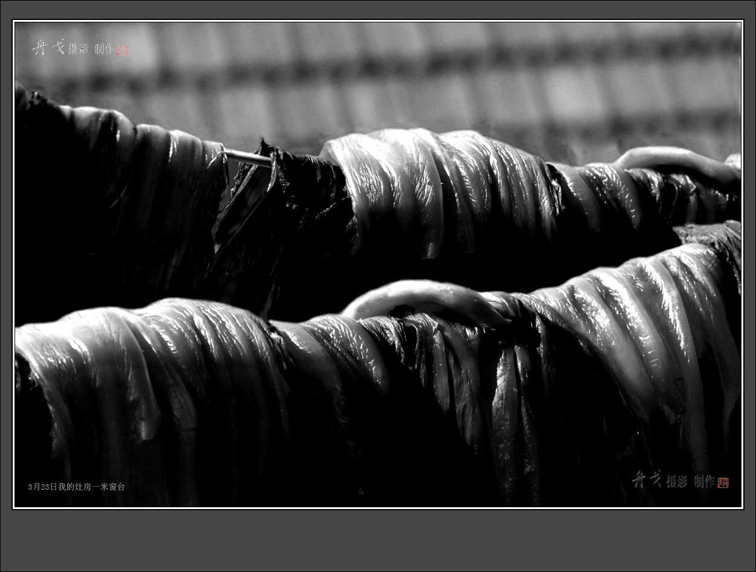The width and height of the screenshot is (756, 572).
Task: Click the red seal stamp in bottom-right watermark
Action: click(723, 482)
